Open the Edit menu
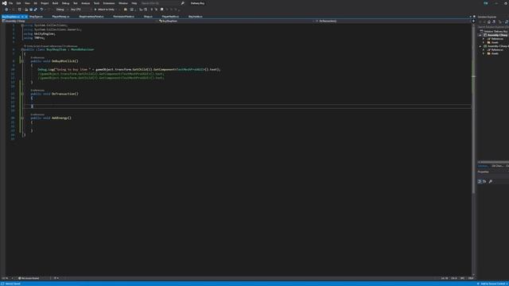Viewport: 509px width, 286px height. point(18,3)
